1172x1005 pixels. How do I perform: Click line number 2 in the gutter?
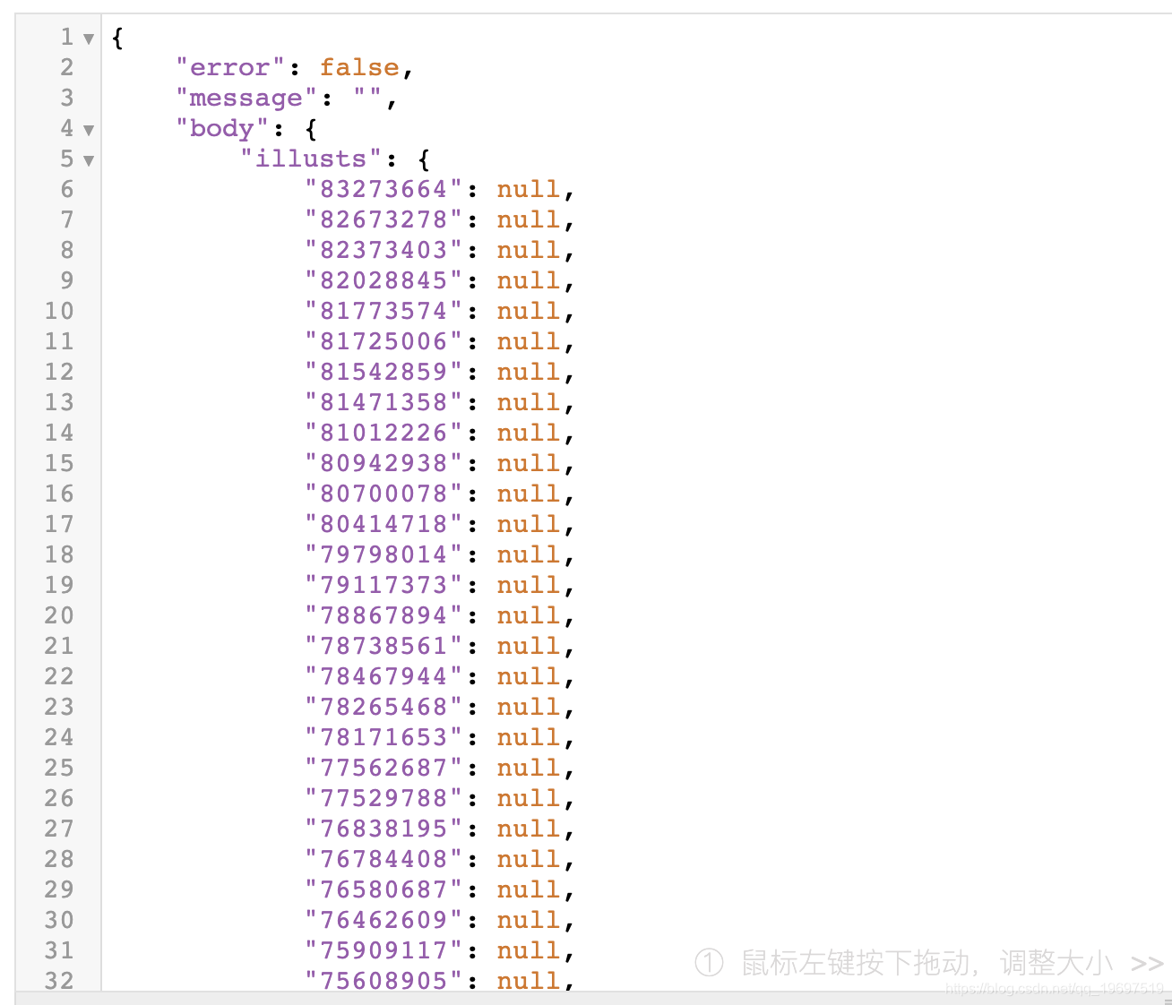coord(67,67)
